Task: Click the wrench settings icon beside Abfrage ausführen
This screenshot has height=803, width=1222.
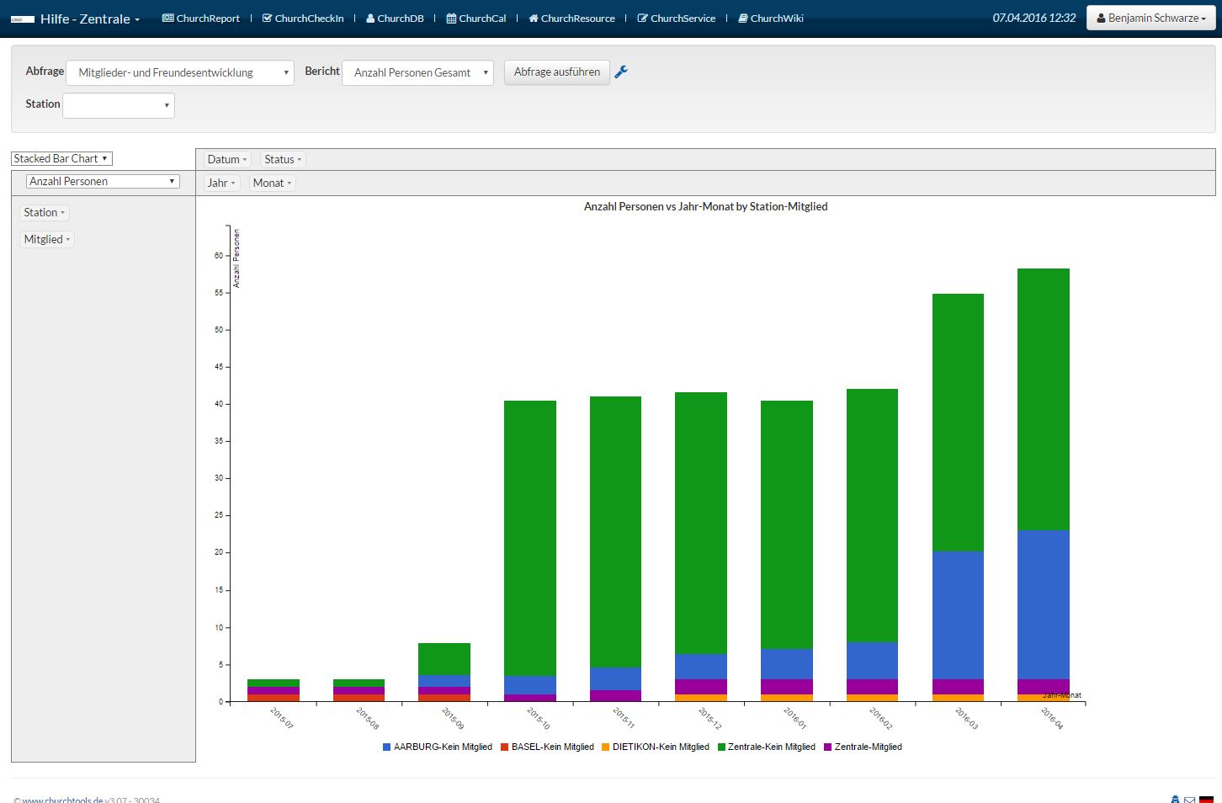Action: pos(621,72)
